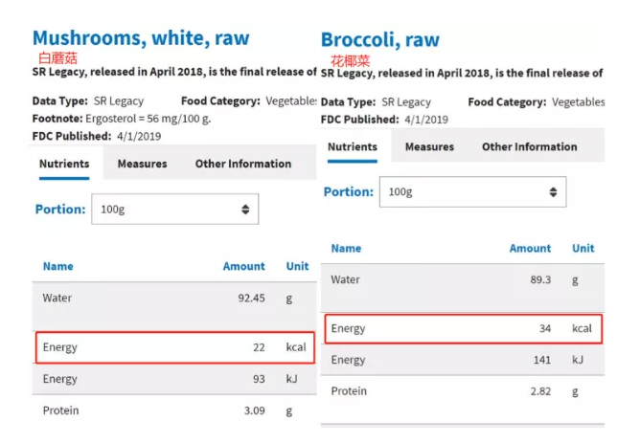Image resolution: width=640 pixels, height=443 pixels.
Task: Click the broccoli Portion dropdown arrow icon
Action: click(x=553, y=192)
